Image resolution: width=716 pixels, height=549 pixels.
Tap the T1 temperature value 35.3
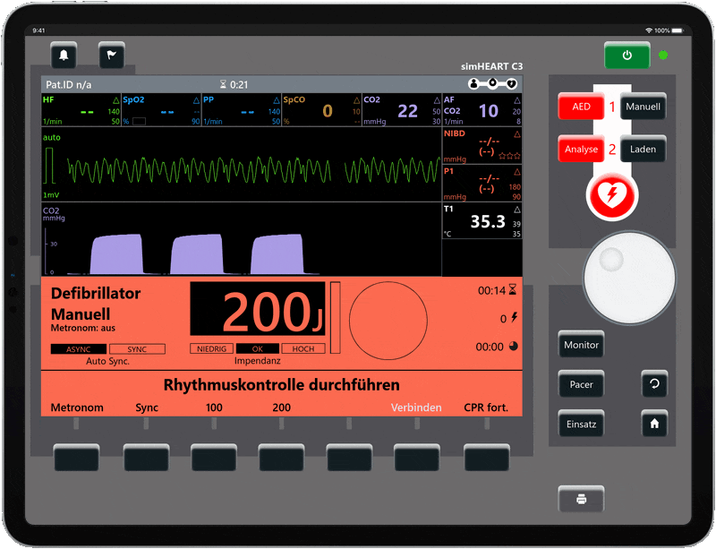click(488, 221)
